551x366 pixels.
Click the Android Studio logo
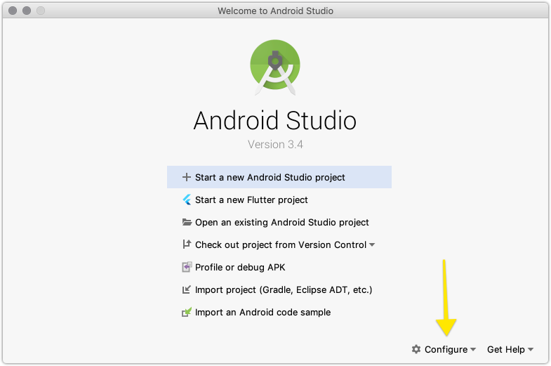pos(275,67)
